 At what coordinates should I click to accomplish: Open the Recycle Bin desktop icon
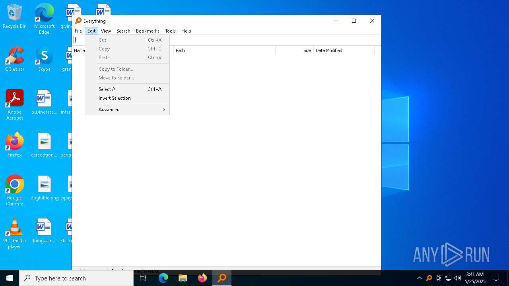15,17
